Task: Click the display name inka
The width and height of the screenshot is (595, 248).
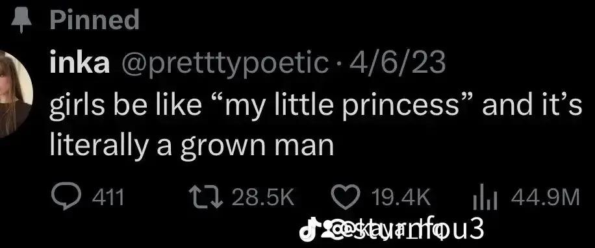Action: [80, 64]
